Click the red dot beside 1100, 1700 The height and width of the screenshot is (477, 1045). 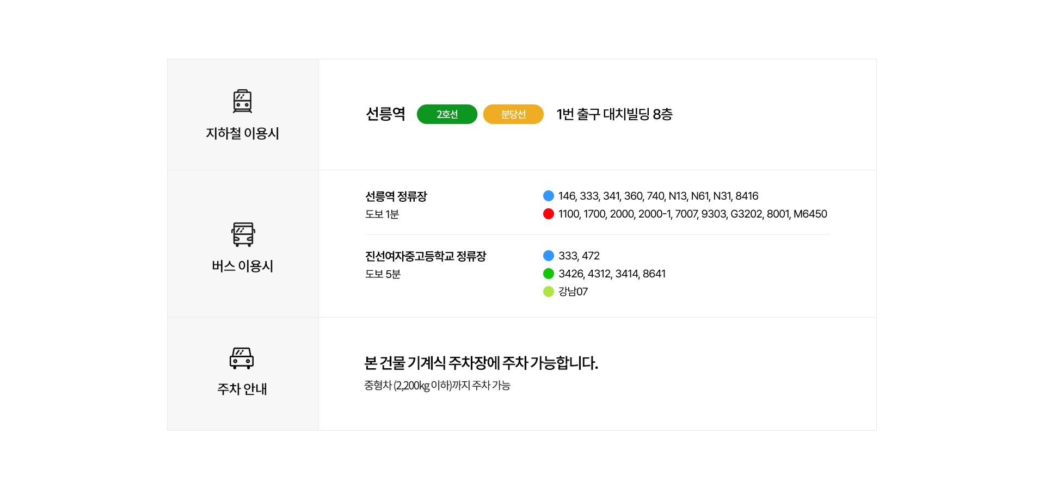pyautogui.click(x=549, y=214)
